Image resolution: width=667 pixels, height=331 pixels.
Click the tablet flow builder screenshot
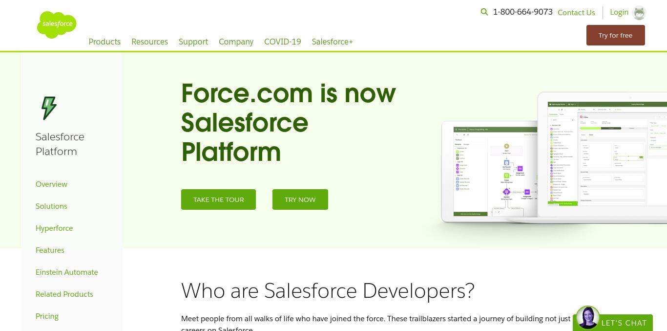pos(489,171)
